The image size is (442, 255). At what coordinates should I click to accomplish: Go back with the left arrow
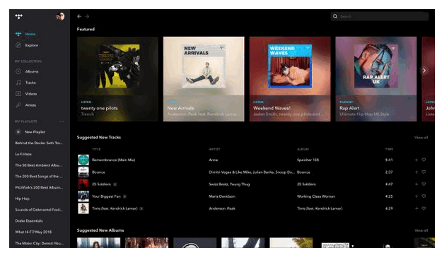79,16
